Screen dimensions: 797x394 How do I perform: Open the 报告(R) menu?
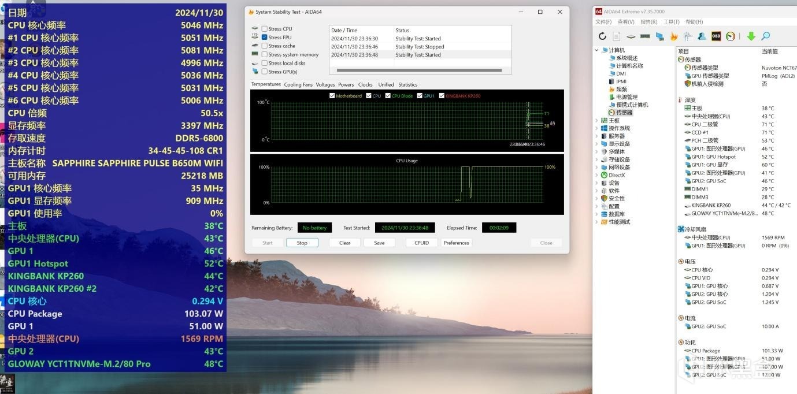click(x=648, y=22)
